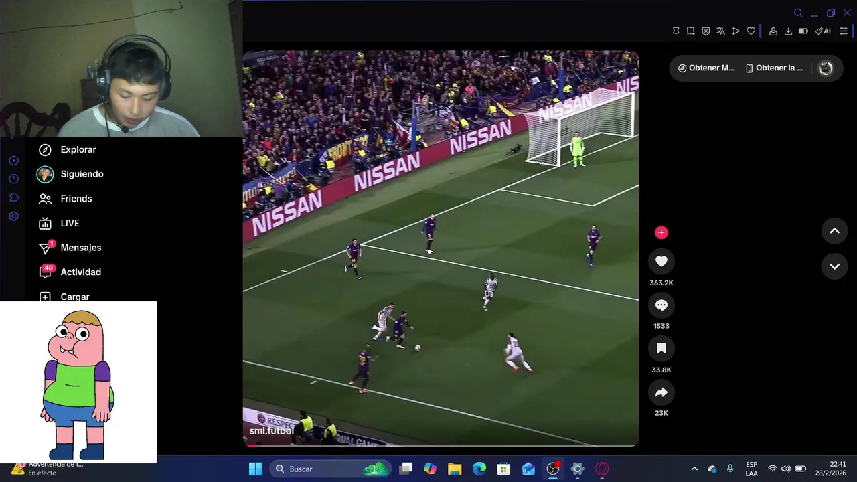Click the send flow arrow icon

point(736,31)
